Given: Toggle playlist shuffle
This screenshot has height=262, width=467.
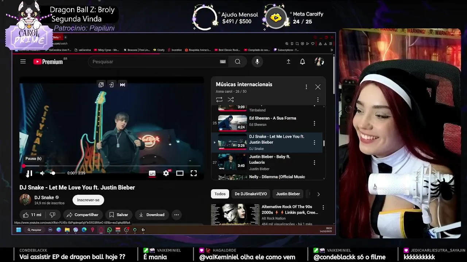Looking at the screenshot, I should (231, 99).
